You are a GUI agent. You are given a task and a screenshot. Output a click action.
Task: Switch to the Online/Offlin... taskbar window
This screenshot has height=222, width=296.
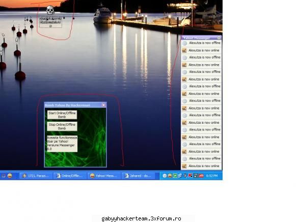click(x=70, y=176)
